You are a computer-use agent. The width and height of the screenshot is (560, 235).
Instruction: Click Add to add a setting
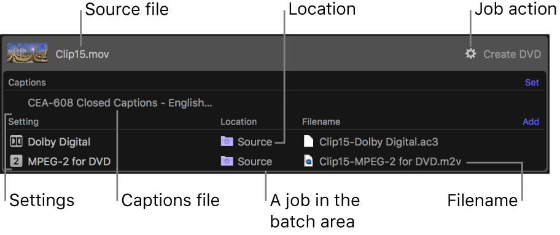click(x=531, y=121)
